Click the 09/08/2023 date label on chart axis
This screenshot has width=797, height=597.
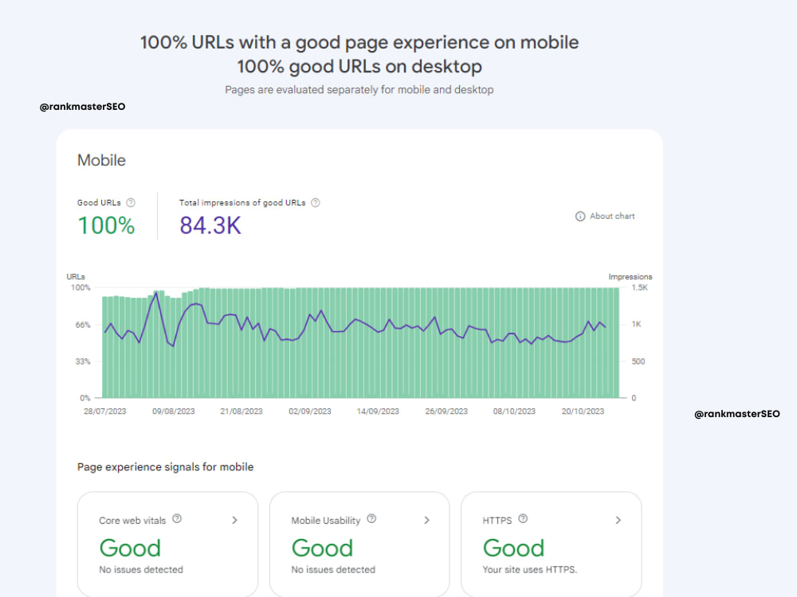pyautogui.click(x=173, y=412)
